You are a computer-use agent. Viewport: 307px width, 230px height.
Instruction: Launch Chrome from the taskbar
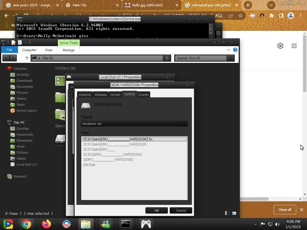coord(26,224)
